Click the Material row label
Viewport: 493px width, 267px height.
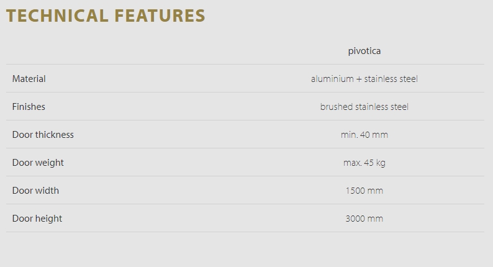point(29,79)
